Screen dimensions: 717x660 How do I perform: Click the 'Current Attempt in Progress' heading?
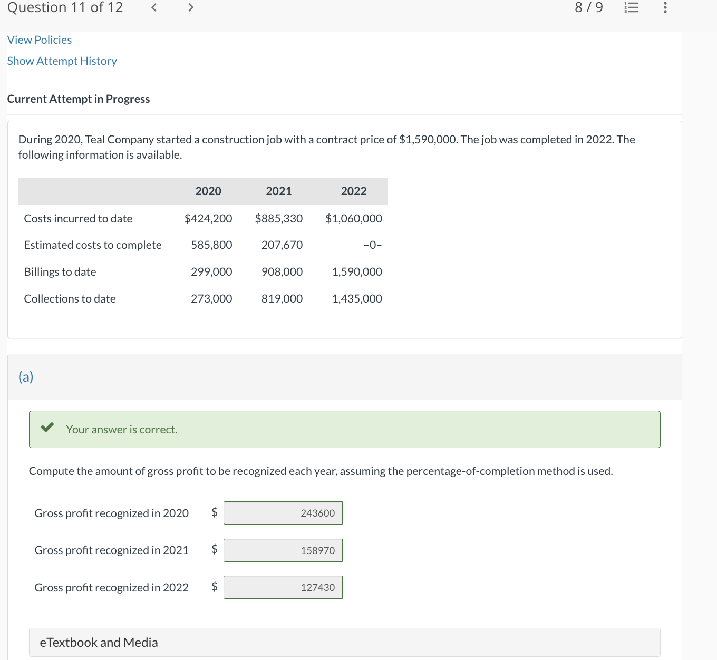coord(79,99)
